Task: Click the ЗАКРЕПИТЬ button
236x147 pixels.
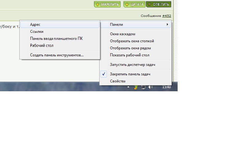Action: point(107,4)
